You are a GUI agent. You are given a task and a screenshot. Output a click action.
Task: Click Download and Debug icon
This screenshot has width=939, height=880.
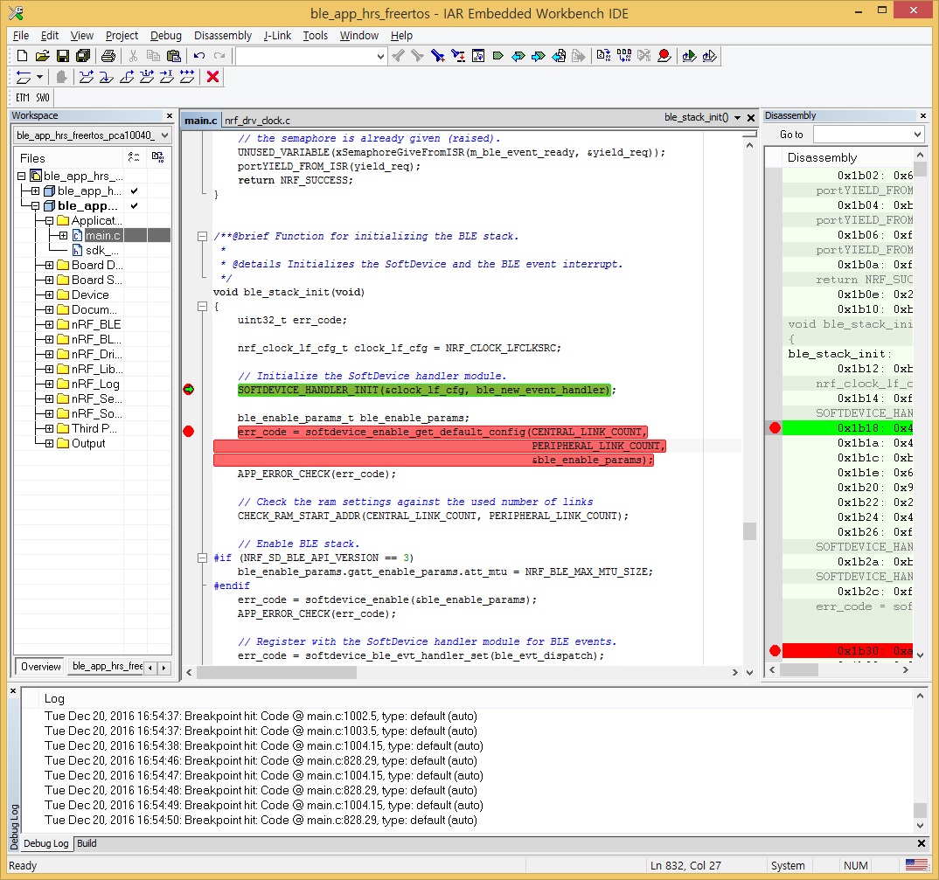(x=689, y=56)
